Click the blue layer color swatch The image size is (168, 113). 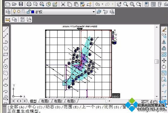33,12
